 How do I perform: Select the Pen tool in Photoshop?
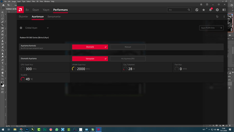coord(2,60)
